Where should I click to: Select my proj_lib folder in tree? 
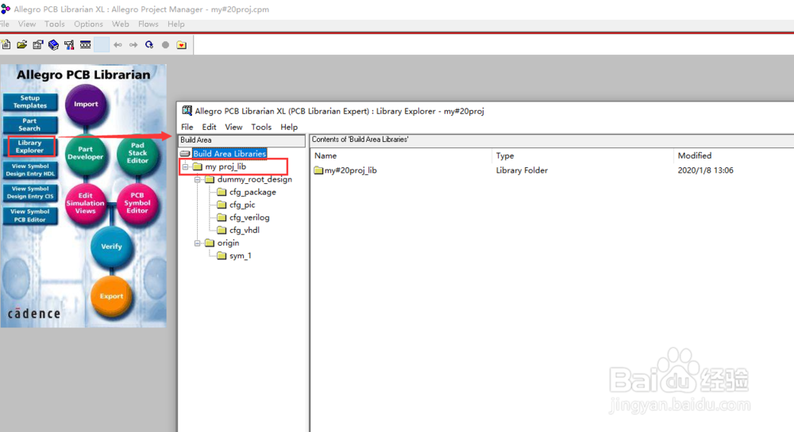pos(225,166)
